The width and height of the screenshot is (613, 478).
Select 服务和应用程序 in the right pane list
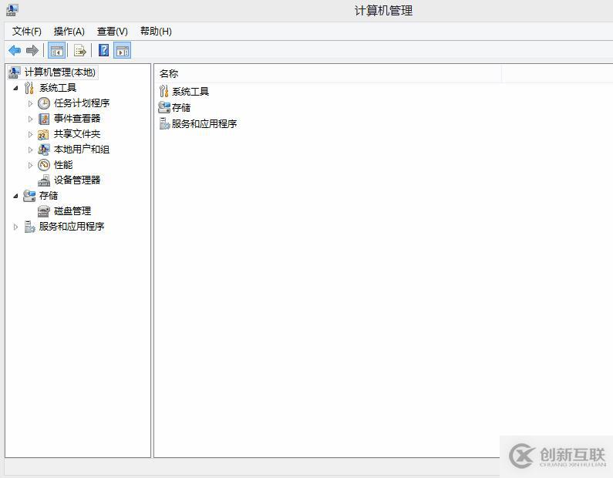click(204, 123)
